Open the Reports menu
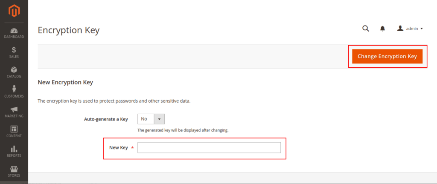 click(14, 152)
